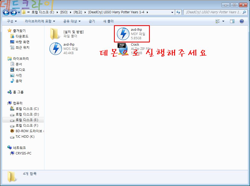Go back with the Back arrow button

[6, 12]
